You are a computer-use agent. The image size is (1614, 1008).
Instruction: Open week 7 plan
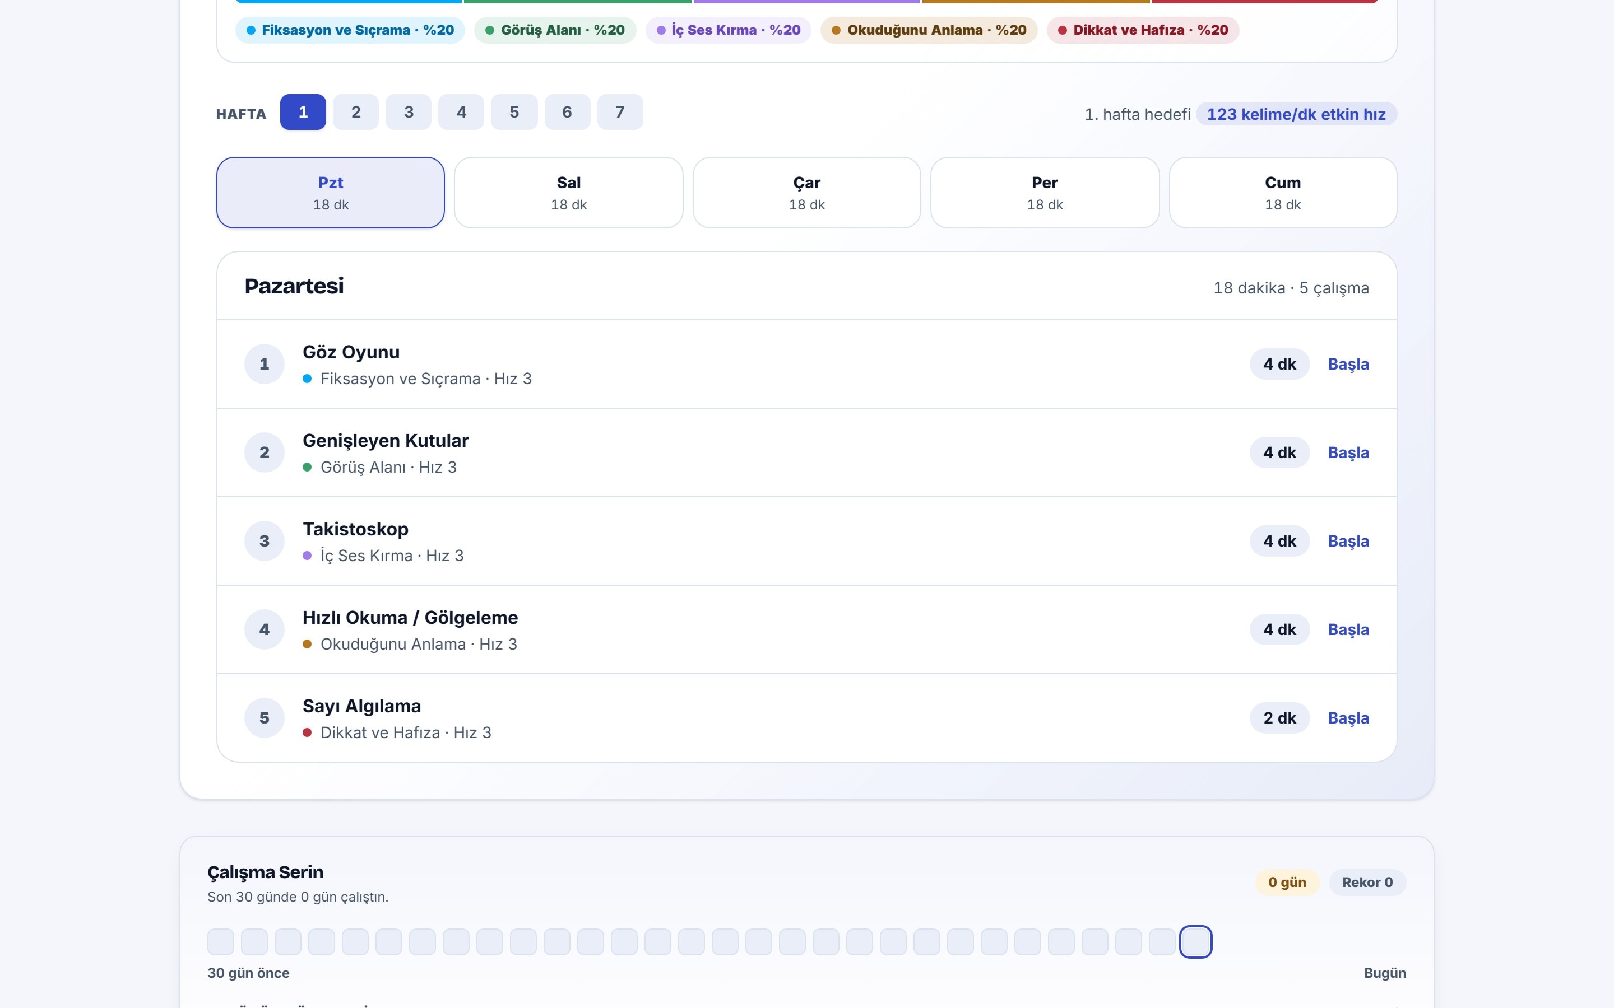pos(620,112)
